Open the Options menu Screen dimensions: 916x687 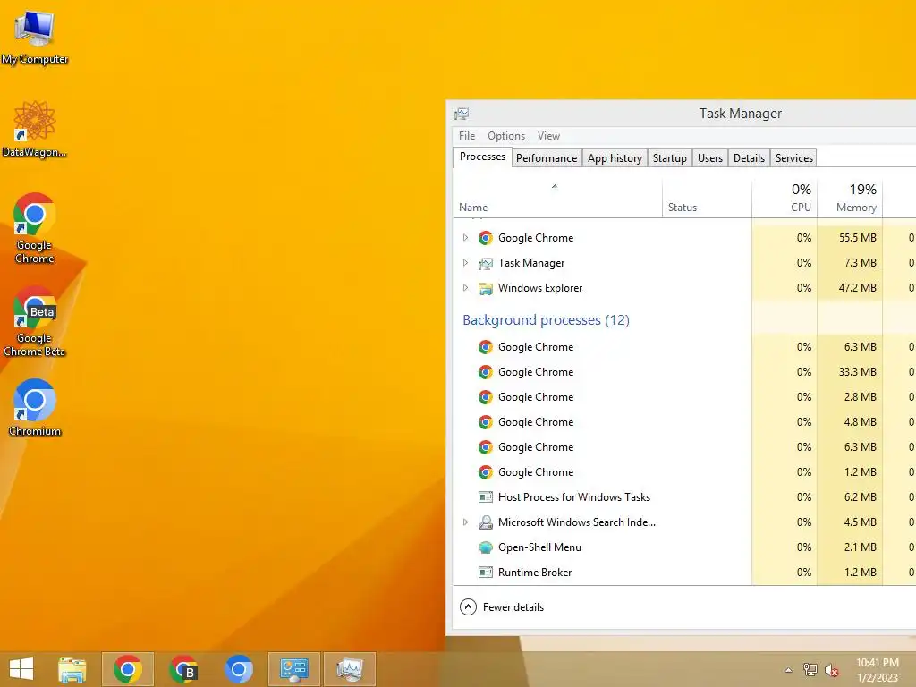[506, 136]
